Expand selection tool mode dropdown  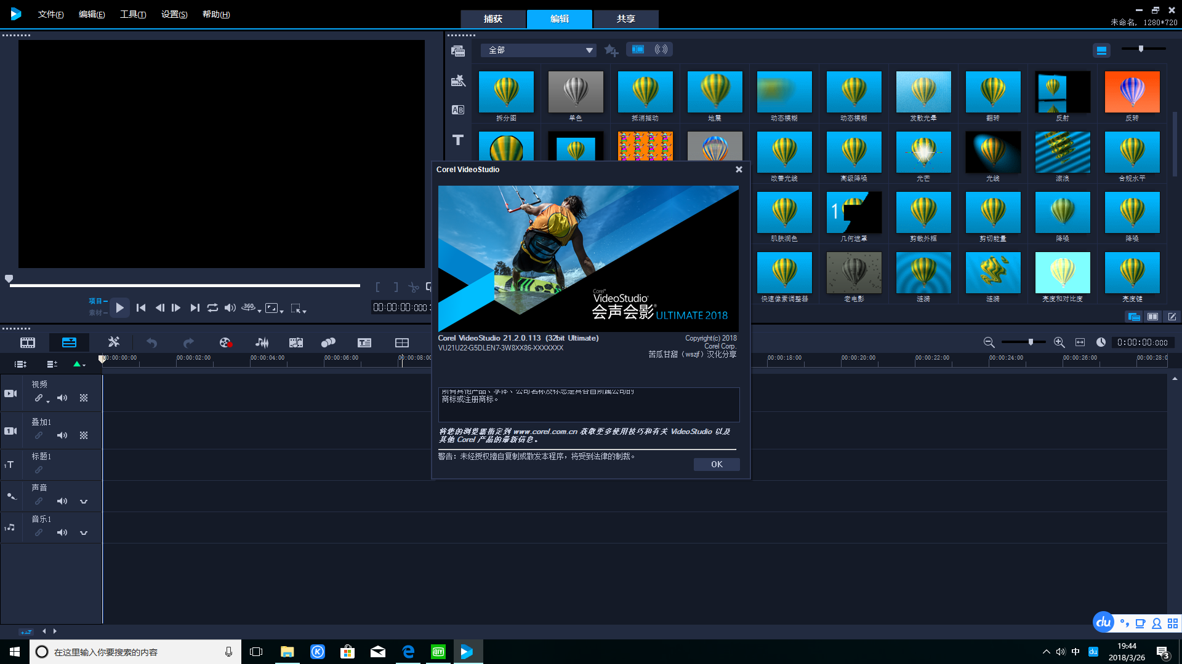click(304, 311)
